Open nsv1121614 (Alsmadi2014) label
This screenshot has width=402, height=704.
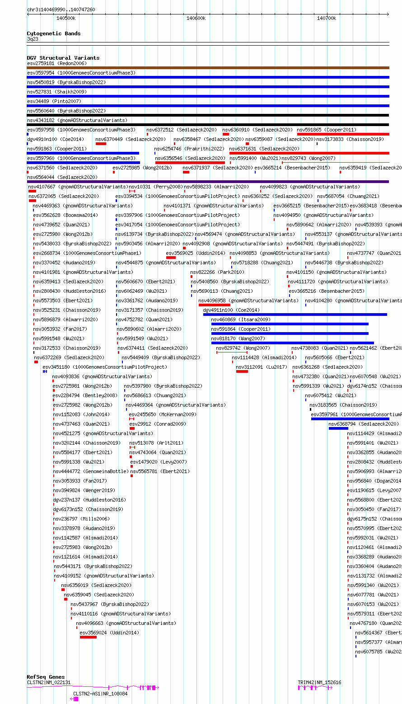pos(85,557)
